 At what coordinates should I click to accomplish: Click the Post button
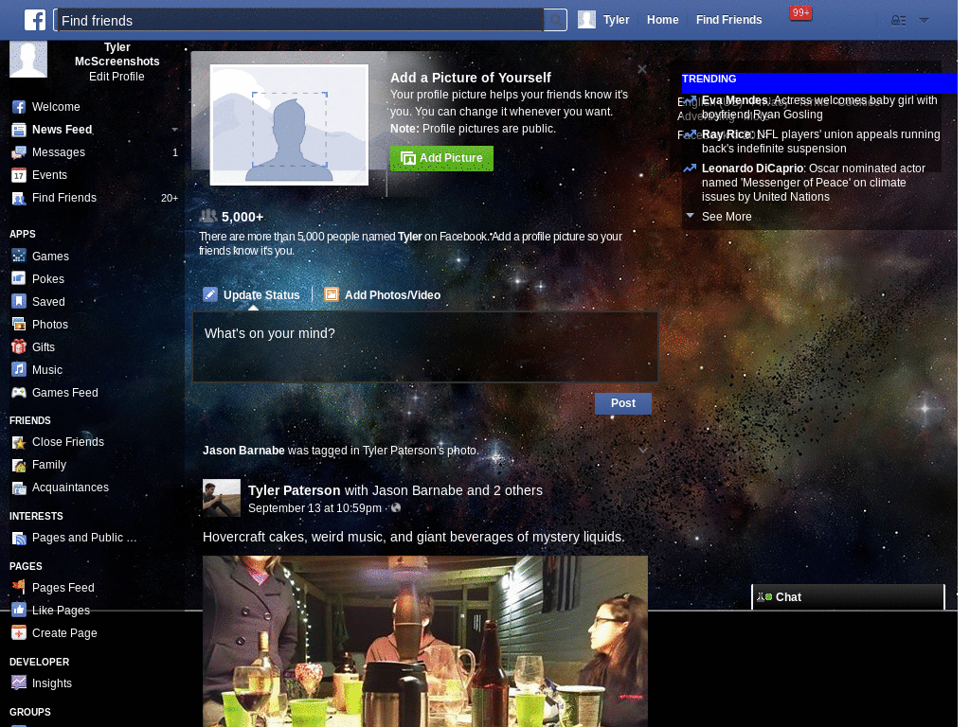[x=623, y=403]
